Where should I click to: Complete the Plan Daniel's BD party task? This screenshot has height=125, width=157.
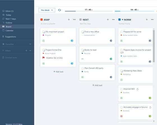(82, 68)
